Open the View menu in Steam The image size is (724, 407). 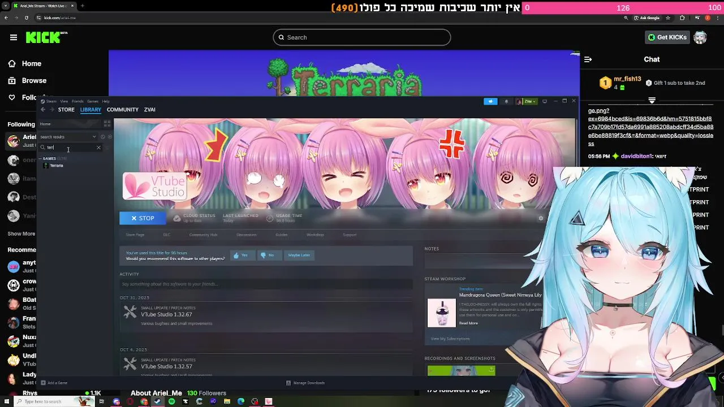pos(64,101)
